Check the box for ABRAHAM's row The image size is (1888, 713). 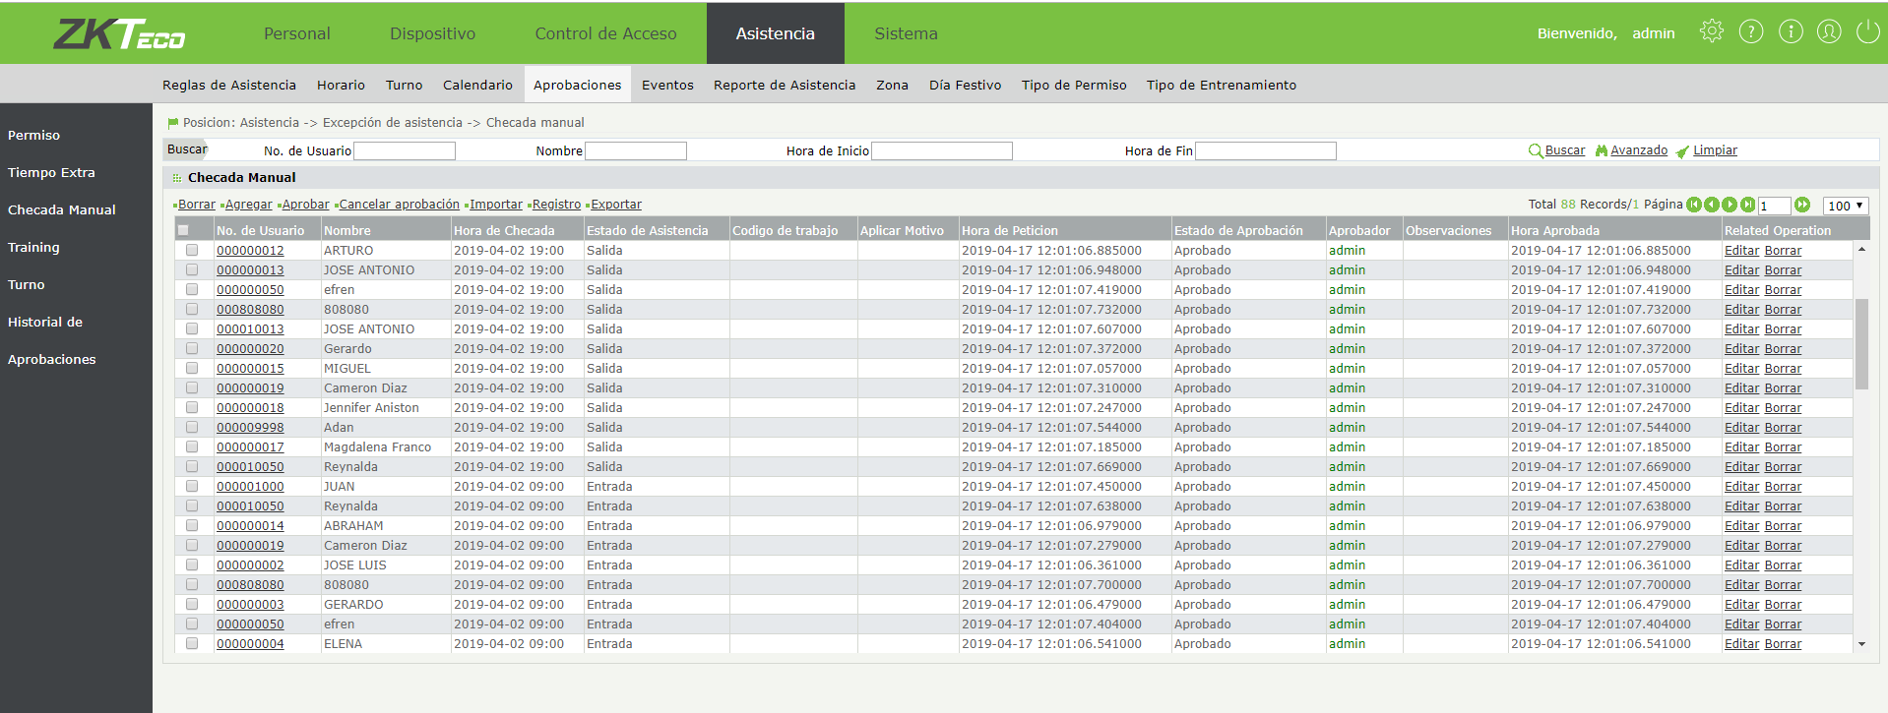pyautogui.click(x=192, y=525)
